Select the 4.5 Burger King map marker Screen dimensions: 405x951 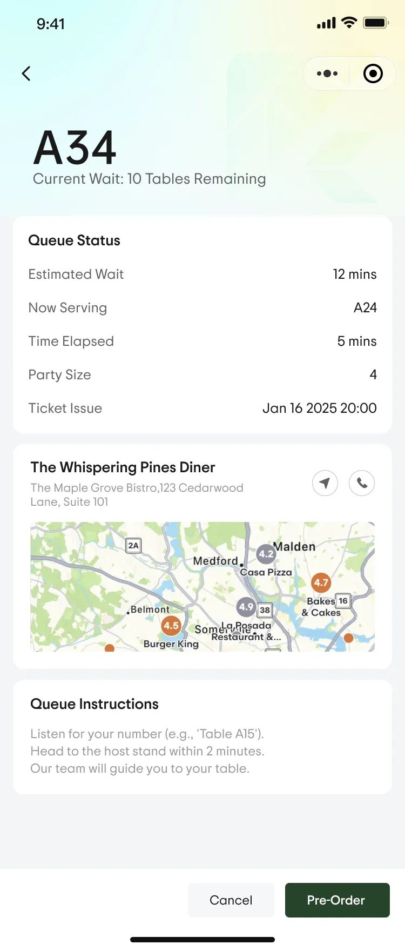click(x=171, y=626)
